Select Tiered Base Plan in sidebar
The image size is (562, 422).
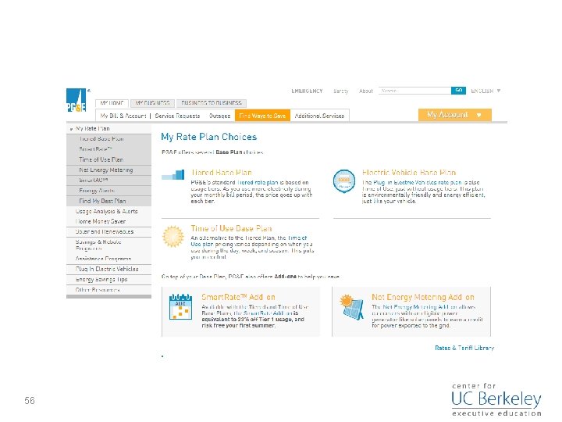(x=109, y=139)
